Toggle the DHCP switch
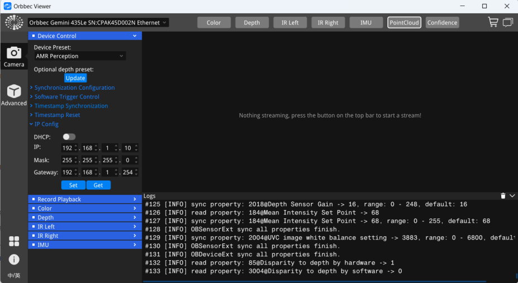This screenshot has width=518, height=283. point(69,136)
